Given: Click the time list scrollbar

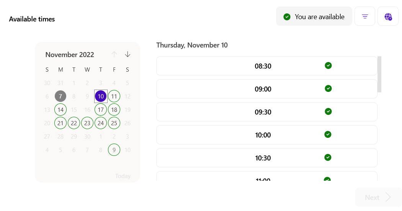Looking at the screenshot, I should 379,74.
